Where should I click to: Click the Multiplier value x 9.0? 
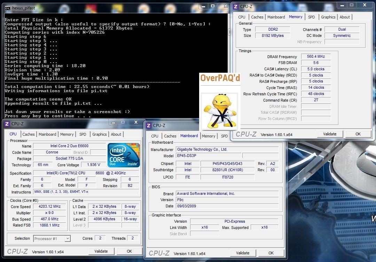tap(50, 213)
